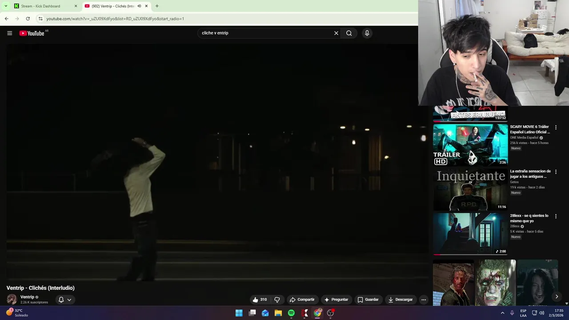Open the SCARY MOVIE 6 Tráiler title
The height and width of the screenshot is (320, 569).
[x=530, y=129]
